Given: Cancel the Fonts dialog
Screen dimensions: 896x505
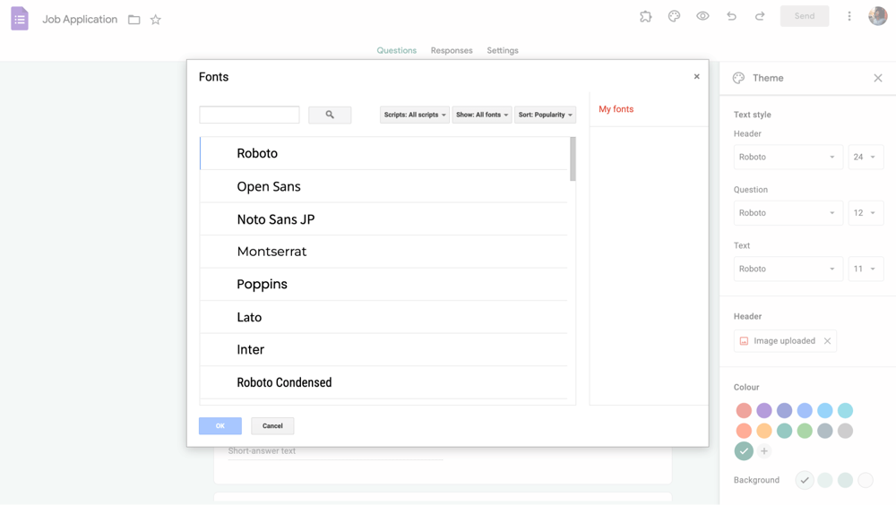Looking at the screenshot, I should 272,426.
